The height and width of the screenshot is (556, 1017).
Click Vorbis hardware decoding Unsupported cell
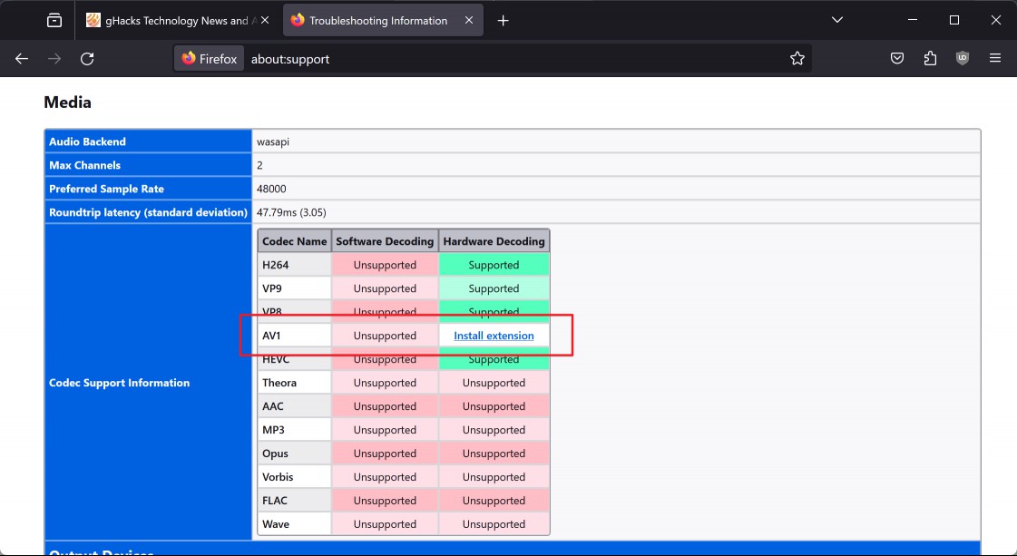click(494, 477)
